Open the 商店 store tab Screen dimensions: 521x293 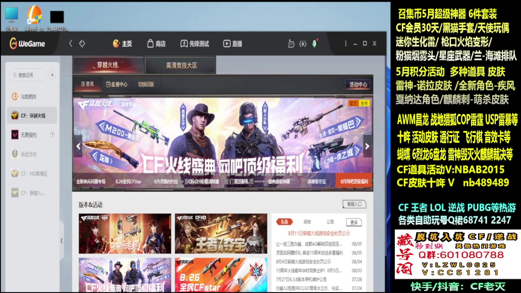pyautogui.click(x=156, y=44)
